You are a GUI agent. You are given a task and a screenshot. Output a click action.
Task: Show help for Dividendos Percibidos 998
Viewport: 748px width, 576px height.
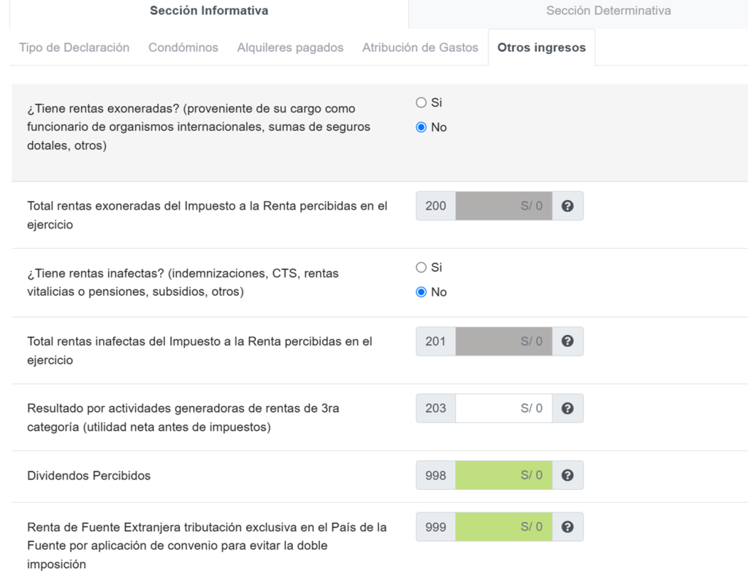point(567,475)
